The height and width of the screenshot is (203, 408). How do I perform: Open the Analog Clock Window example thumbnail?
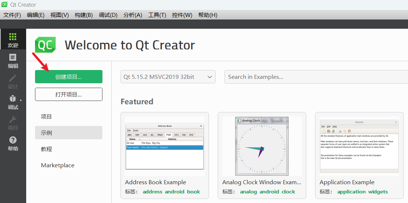point(262,146)
